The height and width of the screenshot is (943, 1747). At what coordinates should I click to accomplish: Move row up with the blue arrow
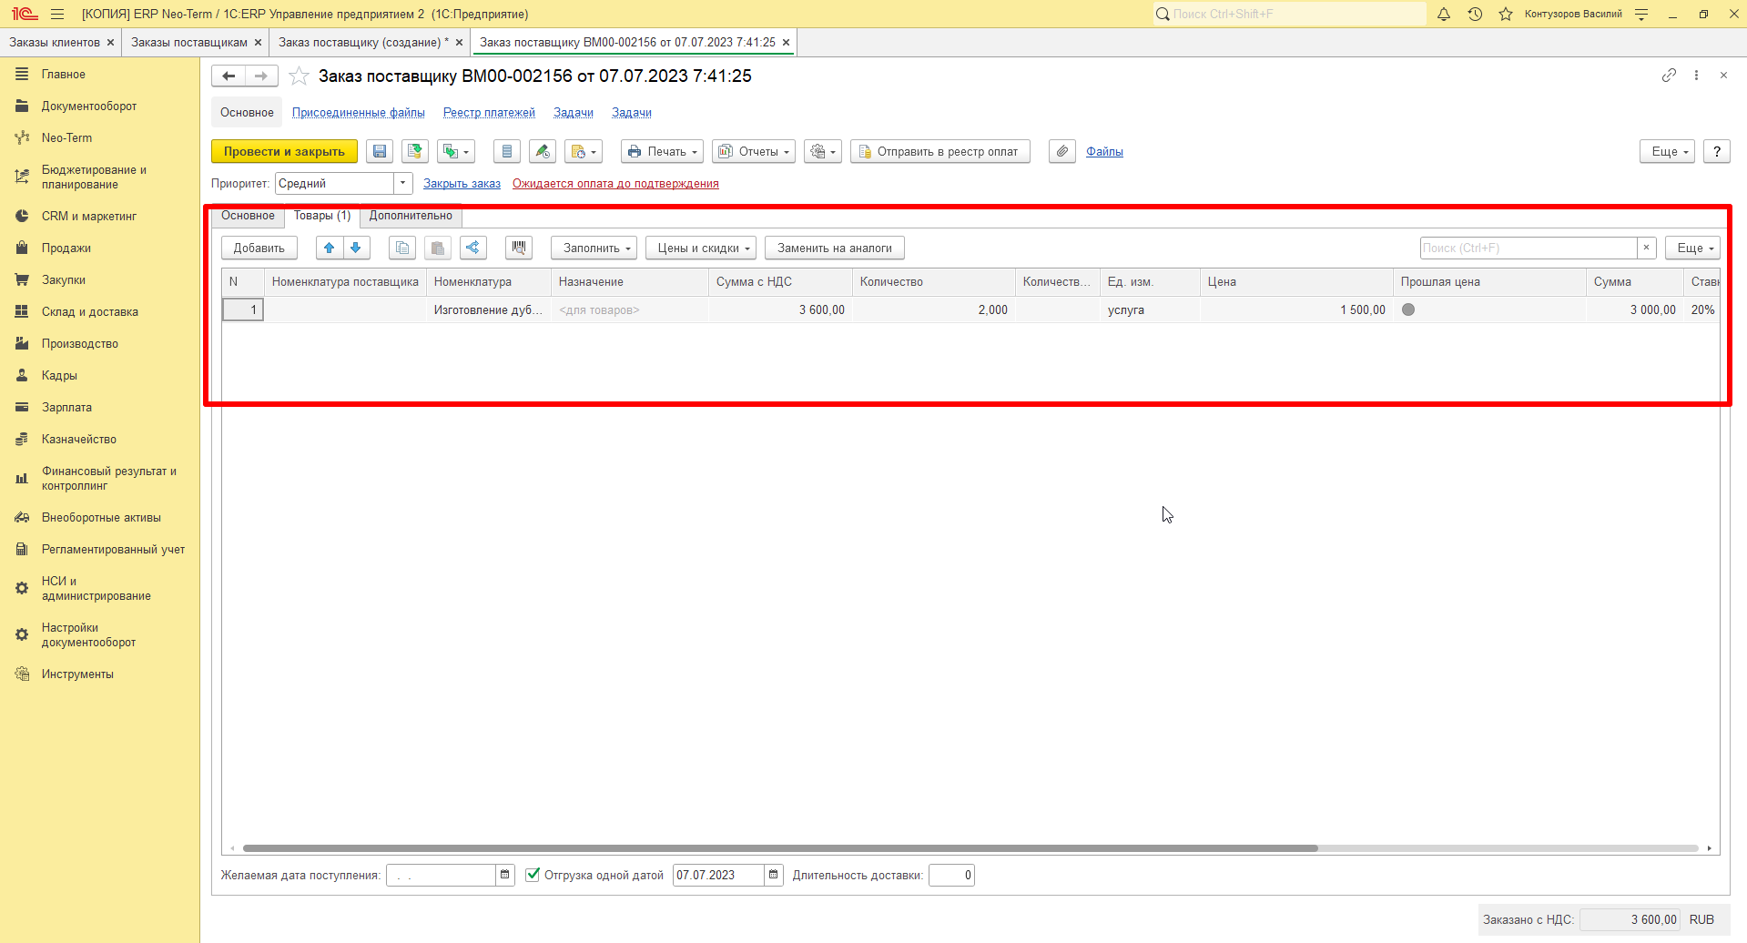pos(330,248)
